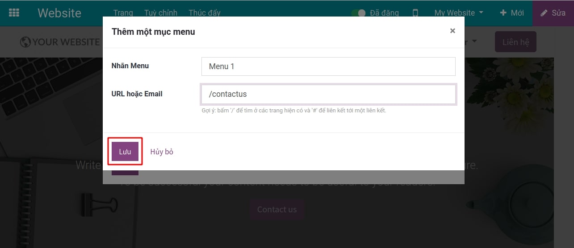Open the apps grid menu
This screenshot has width=574, height=248.
14,13
